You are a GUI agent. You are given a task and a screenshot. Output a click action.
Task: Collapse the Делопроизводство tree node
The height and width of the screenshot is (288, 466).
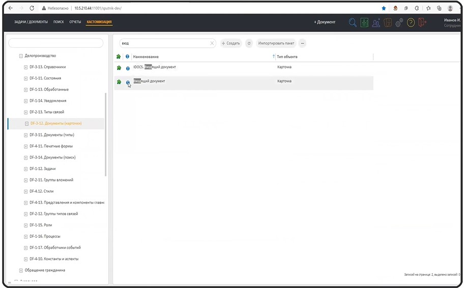click(21, 56)
